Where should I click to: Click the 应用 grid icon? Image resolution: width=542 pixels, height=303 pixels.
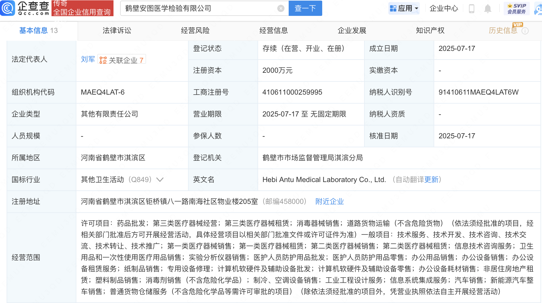click(x=393, y=8)
